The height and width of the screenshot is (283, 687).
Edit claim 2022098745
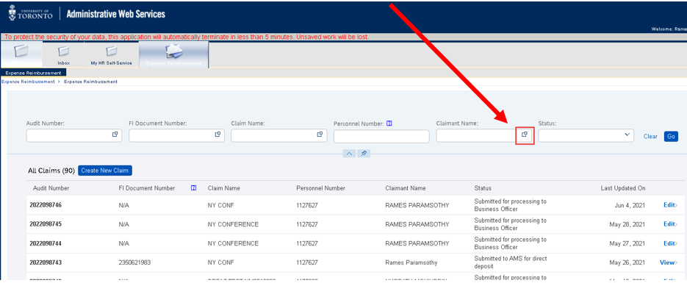coord(670,224)
